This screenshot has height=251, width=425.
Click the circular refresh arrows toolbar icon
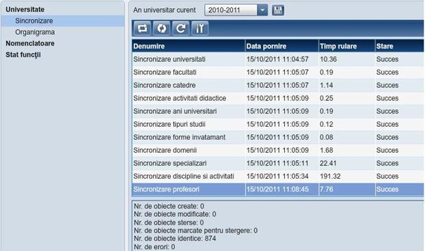click(x=161, y=28)
